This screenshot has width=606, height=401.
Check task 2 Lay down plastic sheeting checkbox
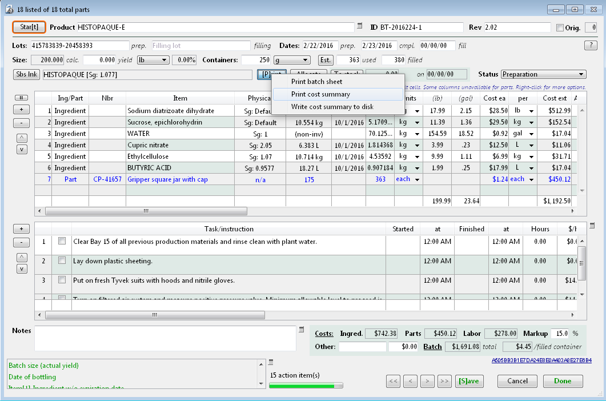click(62, 260)
